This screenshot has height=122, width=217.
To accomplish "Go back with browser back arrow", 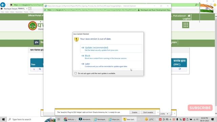I will point(3,5).
